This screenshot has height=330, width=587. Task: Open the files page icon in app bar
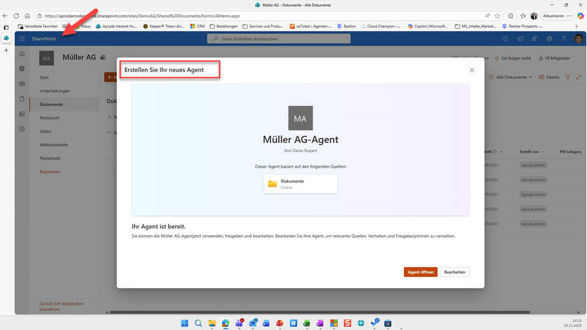22,99
